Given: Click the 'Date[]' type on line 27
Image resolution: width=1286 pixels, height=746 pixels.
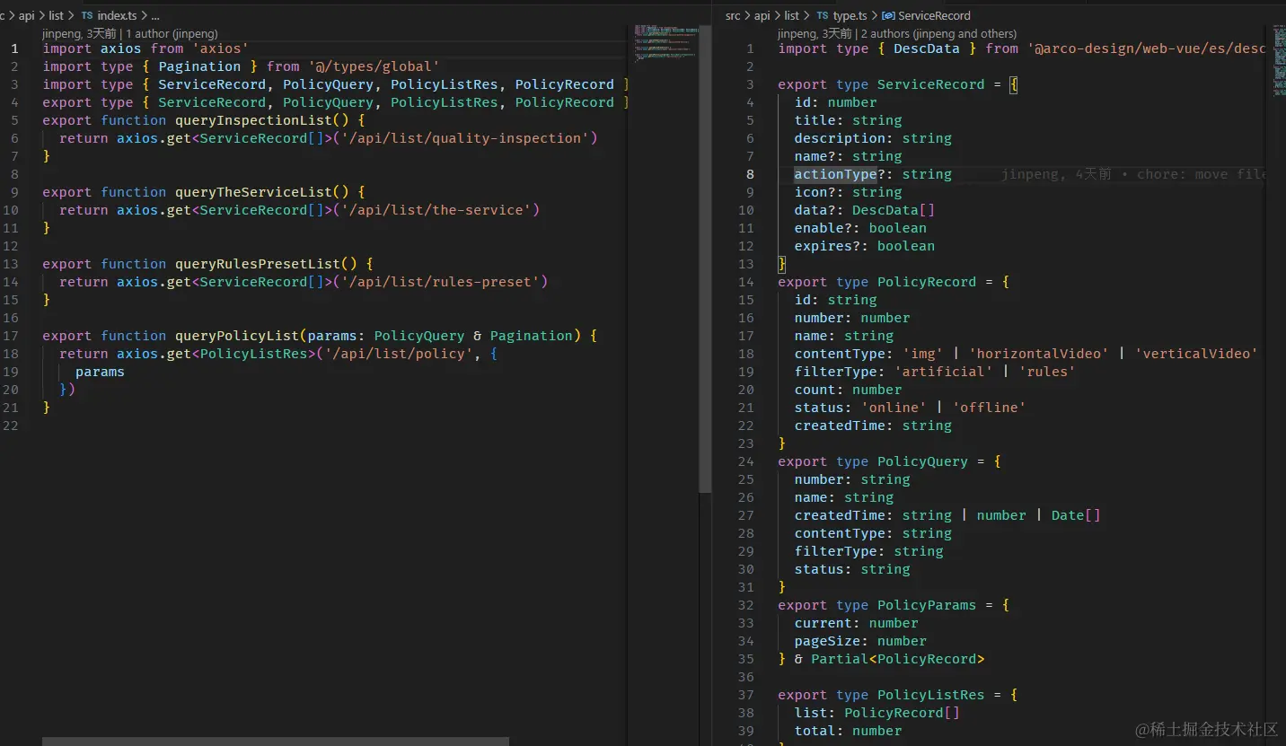Looking at the screenshot, I should (1076, 515).
